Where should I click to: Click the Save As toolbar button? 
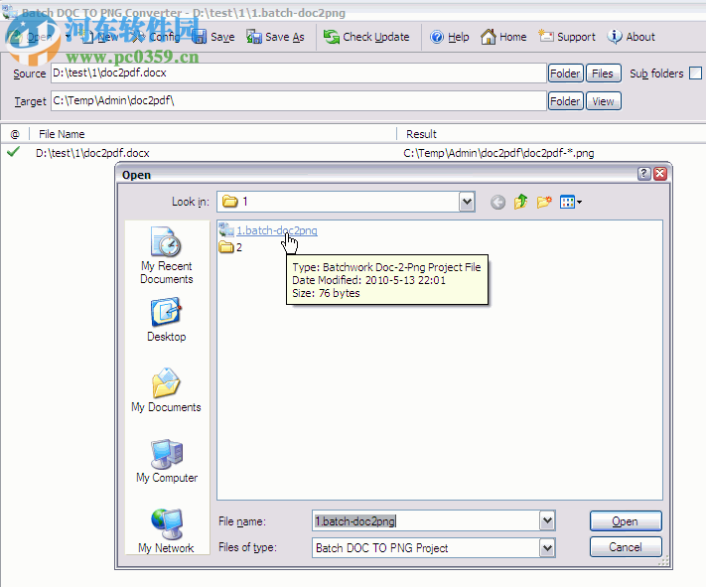point(276,37)
